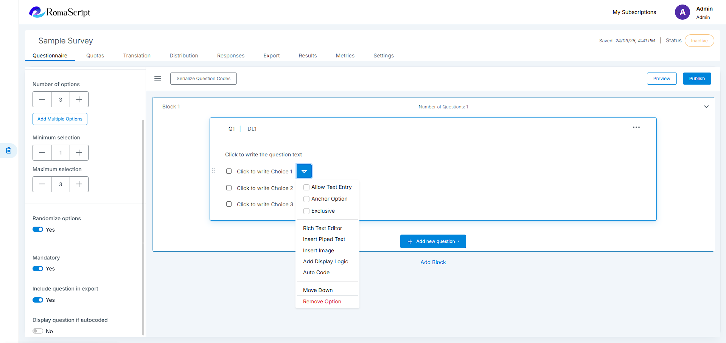The height and width of the screenshot is (343, 726).
Task: Click the Publish button
Action: (697, 79)
